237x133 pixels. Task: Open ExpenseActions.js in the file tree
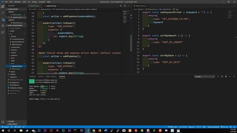click(18, 42)
